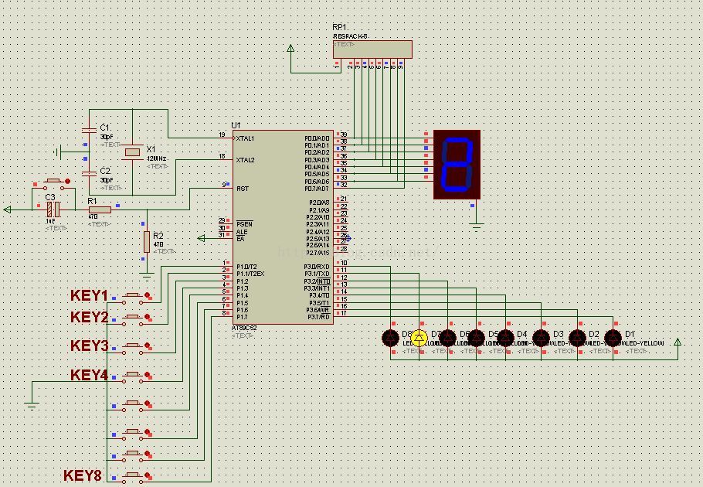Image resolution: width=703 pixels, height=487 pixels.
Task: Click the power terminal arrow left of RP1
Action: (290, 48)
